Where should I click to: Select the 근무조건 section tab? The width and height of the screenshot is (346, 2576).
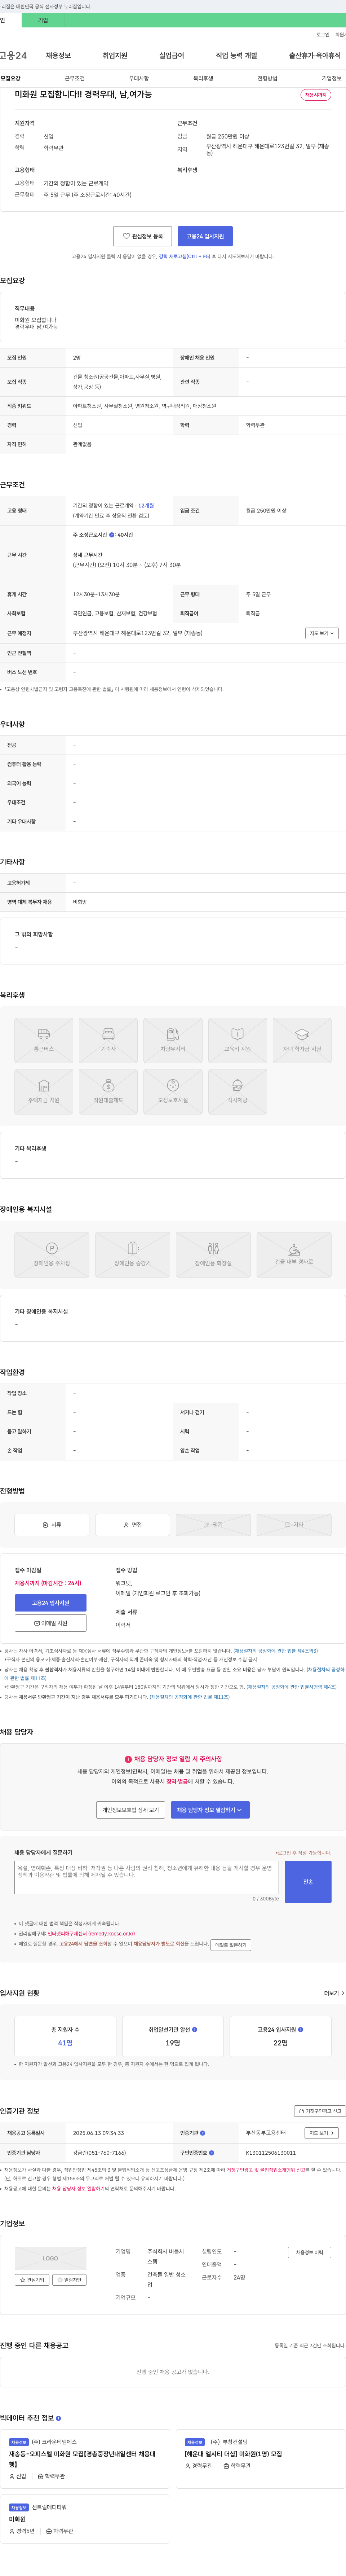click(x=75, y=78)
